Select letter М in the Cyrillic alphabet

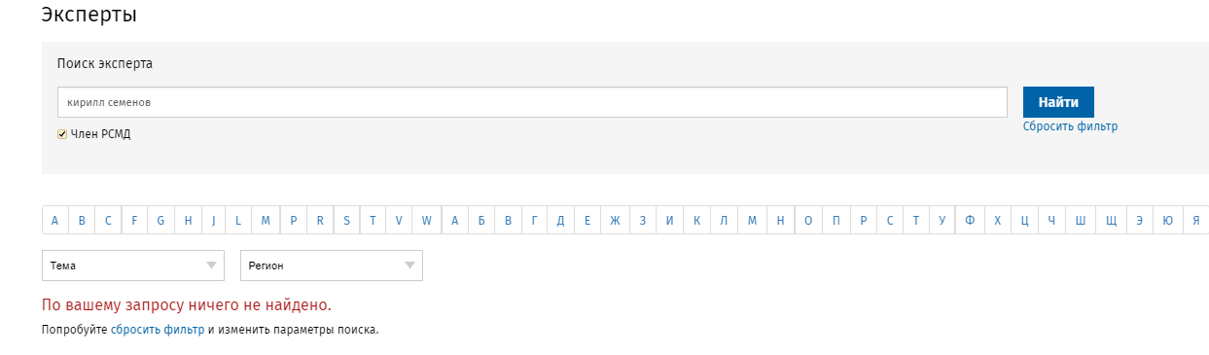(x=752, y=221)
